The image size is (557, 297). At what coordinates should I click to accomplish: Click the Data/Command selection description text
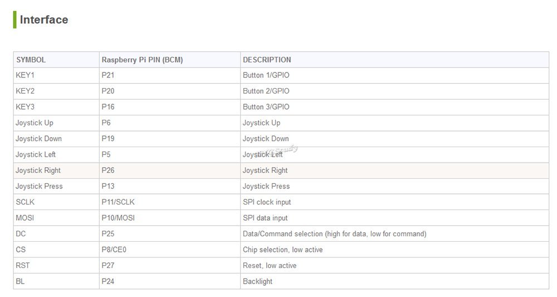click(x=334, y=234)
